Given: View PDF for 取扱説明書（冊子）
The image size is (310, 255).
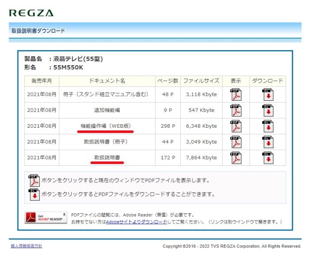Looking at the screenshot, I should tap(236, 142).
